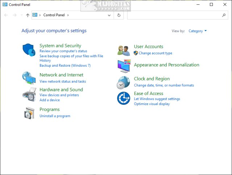The width and height of the screenshot is (232, 175).
Task: Open the Network and Internet globe icon
Action: click(x=29, y=78)
